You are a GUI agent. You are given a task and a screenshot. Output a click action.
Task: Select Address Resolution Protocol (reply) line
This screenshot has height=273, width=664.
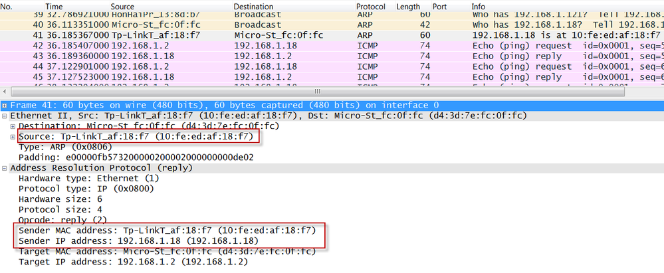click(102, 168)
